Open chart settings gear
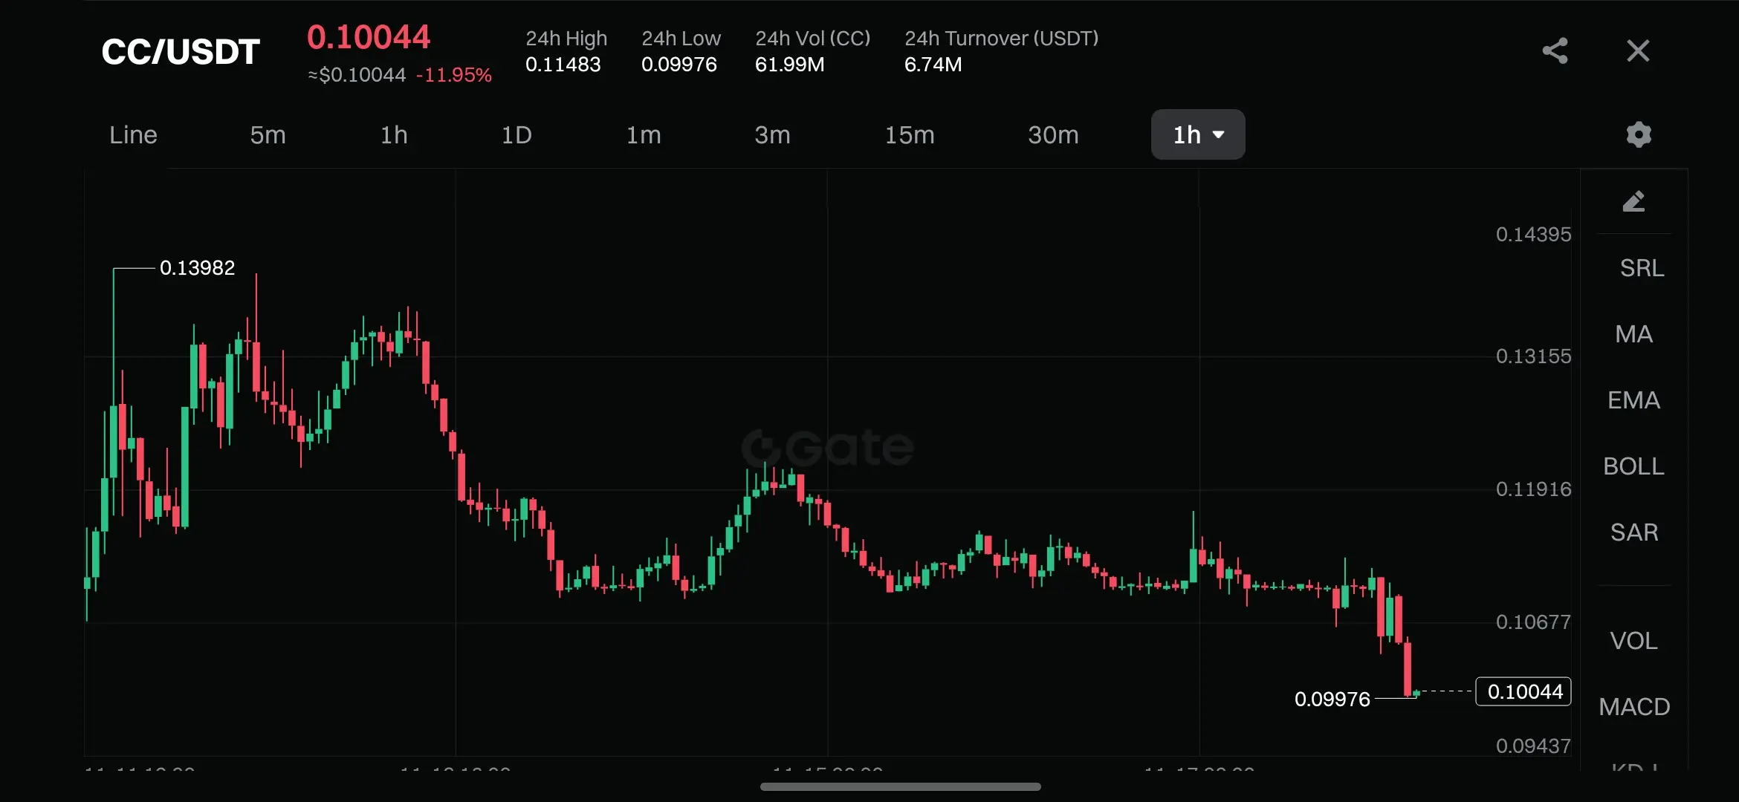Image resolution: width=1739 pixels, height=802 pixels. pyautogui.click(x=1638, y=134)
